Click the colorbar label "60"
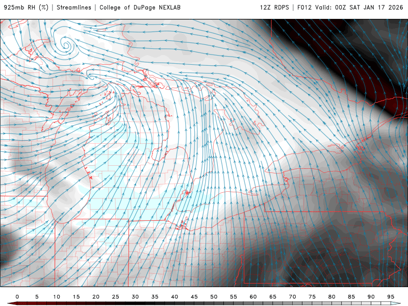Viewport: 408px width, 306px height. click(x=253, y=297)
